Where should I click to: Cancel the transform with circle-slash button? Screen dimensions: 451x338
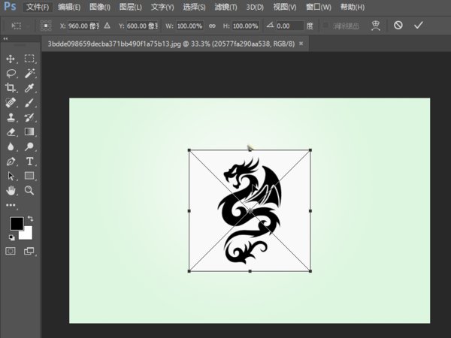click(x=398, y=26)
